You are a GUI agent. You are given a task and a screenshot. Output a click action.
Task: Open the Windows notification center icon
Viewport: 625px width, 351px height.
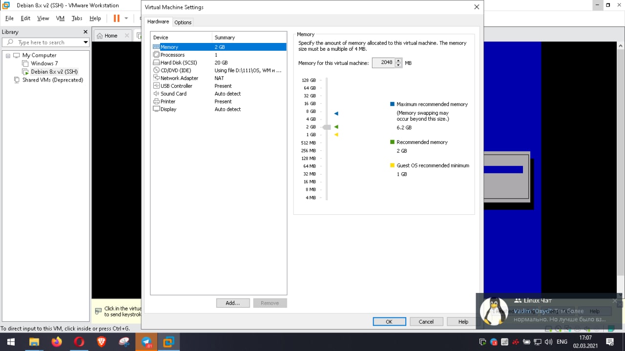click(610, 342)
